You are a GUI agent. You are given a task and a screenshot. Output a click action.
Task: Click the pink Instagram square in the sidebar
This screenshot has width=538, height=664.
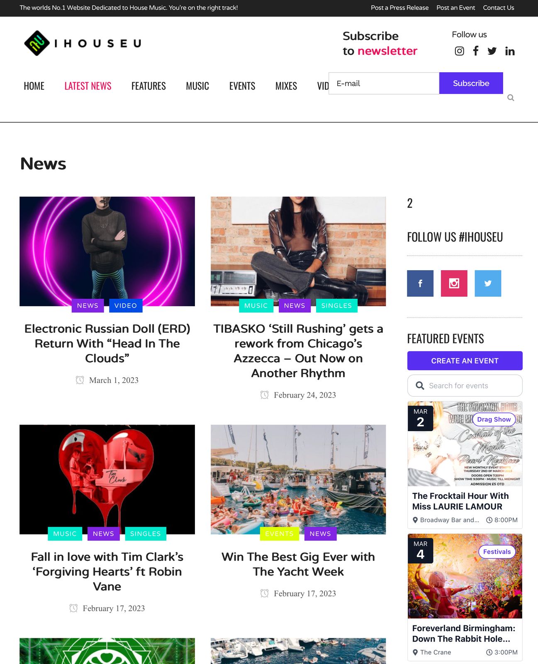454,283
